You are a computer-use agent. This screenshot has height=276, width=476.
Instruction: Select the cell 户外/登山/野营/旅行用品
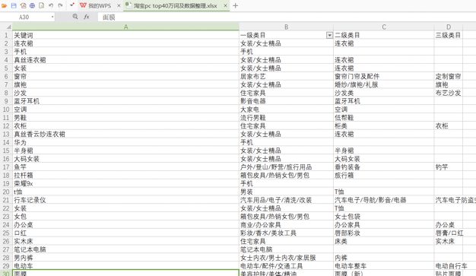coord(286,167)
